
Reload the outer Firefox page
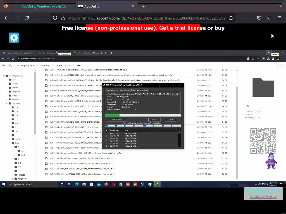(x=27, y=18)
